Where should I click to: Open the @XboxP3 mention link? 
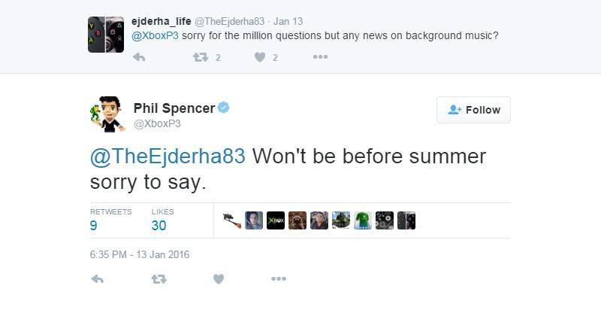pos(156,37)
